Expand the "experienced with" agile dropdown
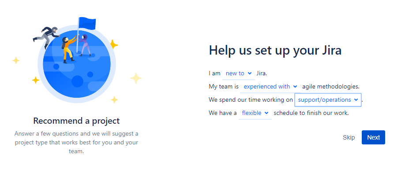This screenshot has height=177, width=405. tap(270, 87)
